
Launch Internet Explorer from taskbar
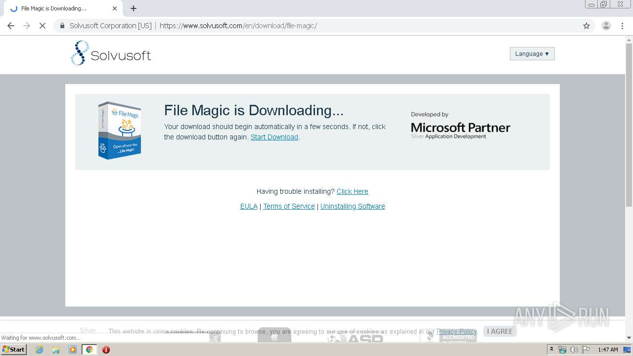(x=39, y=350)
